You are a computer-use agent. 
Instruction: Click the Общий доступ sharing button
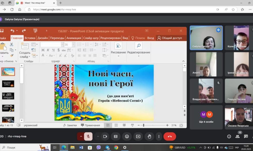(x=170, y=37)
